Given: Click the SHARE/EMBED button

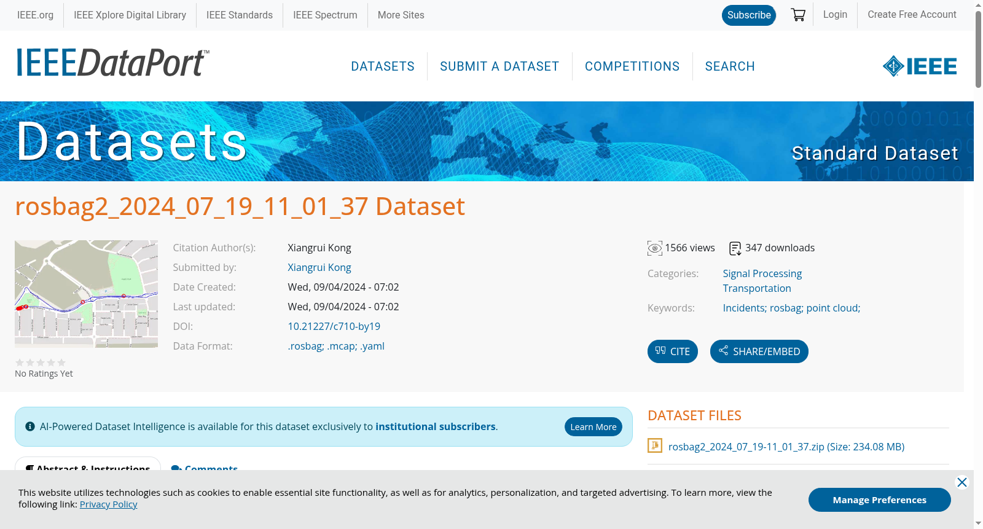Looking at the screenshot, I should (x=759, y=351).
